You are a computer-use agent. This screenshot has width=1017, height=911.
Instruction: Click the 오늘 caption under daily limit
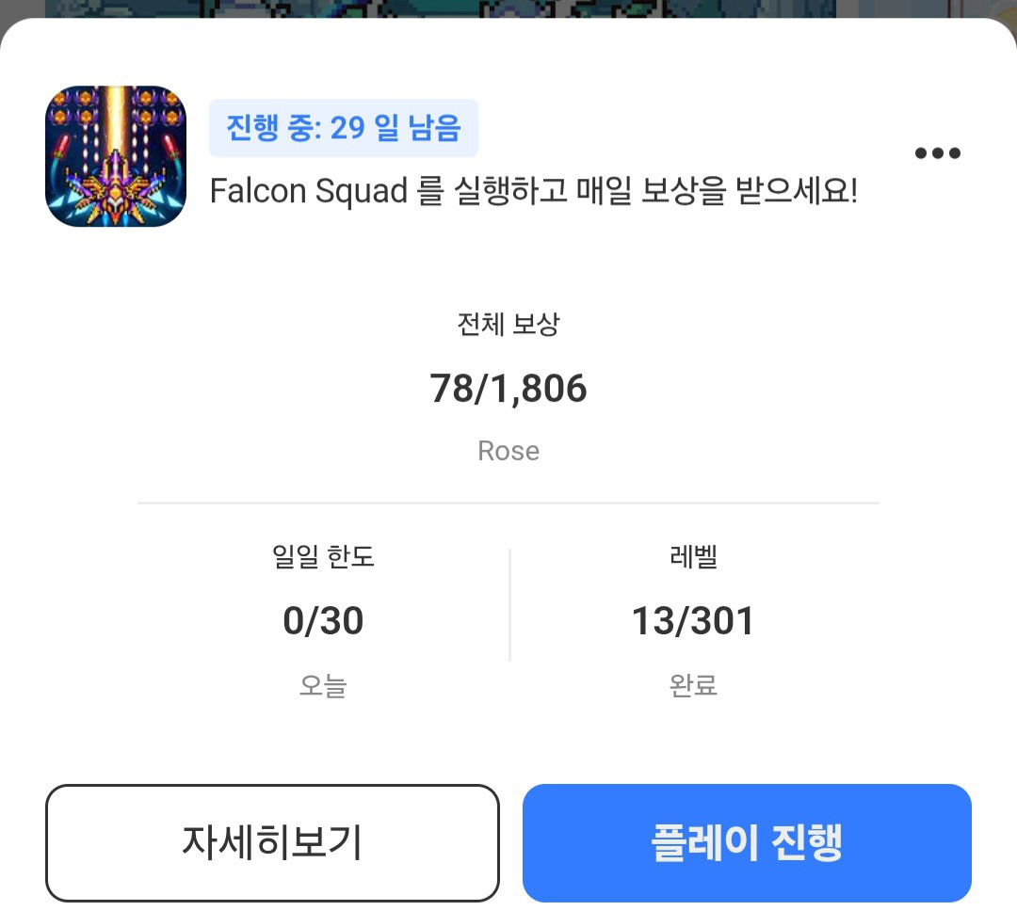(x=323, y=685)
